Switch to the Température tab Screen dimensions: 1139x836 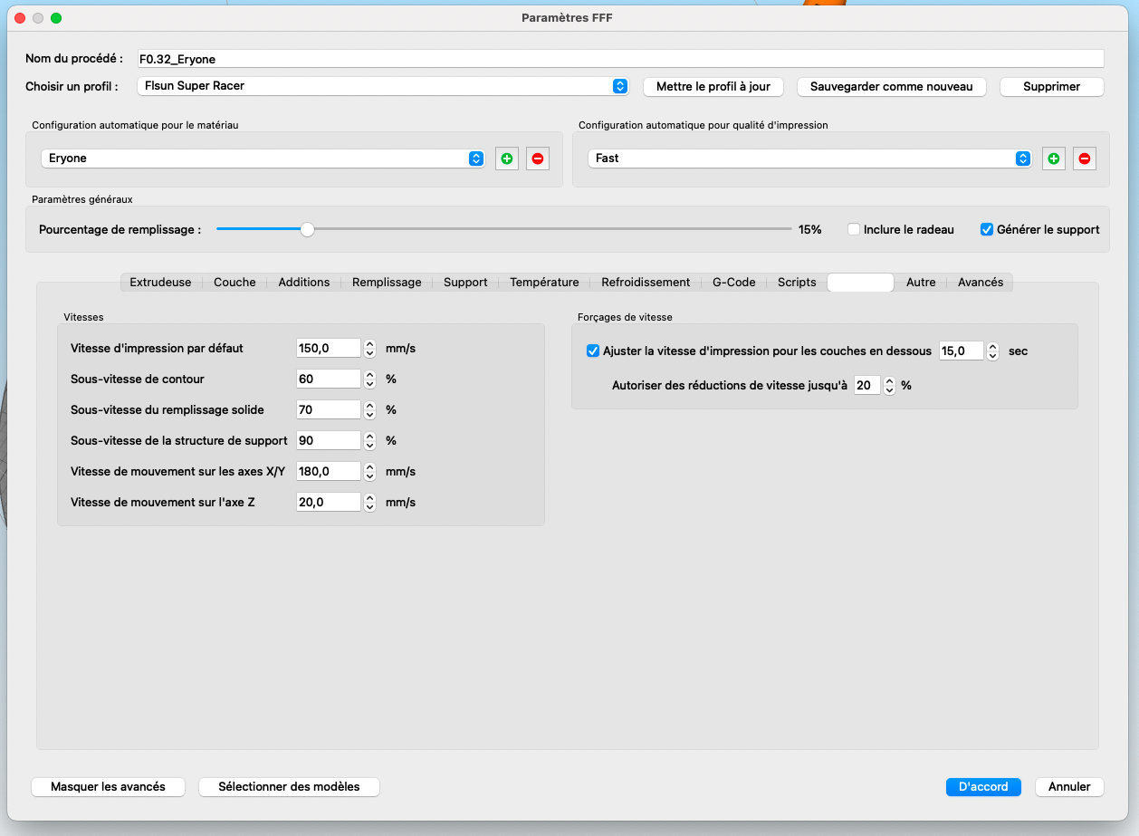tap(544, 283)
